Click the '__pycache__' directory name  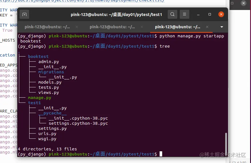click(x=52, y=113)
